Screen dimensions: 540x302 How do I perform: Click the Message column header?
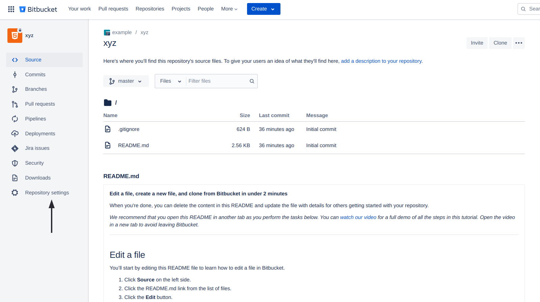317,115
